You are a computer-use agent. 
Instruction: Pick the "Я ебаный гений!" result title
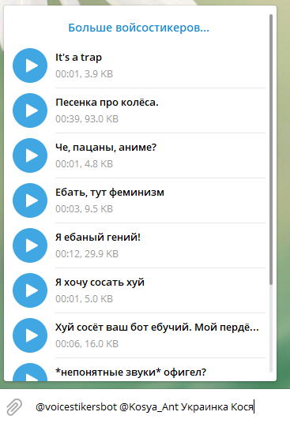click(98, 238)
